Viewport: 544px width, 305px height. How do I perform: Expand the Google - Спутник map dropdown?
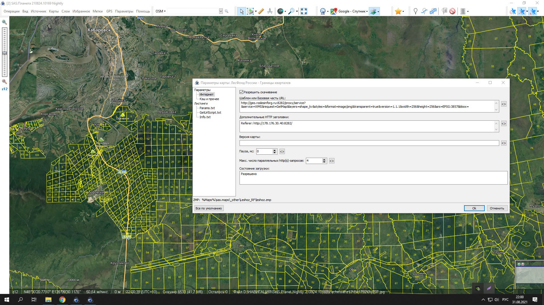[x=367, y=12]
